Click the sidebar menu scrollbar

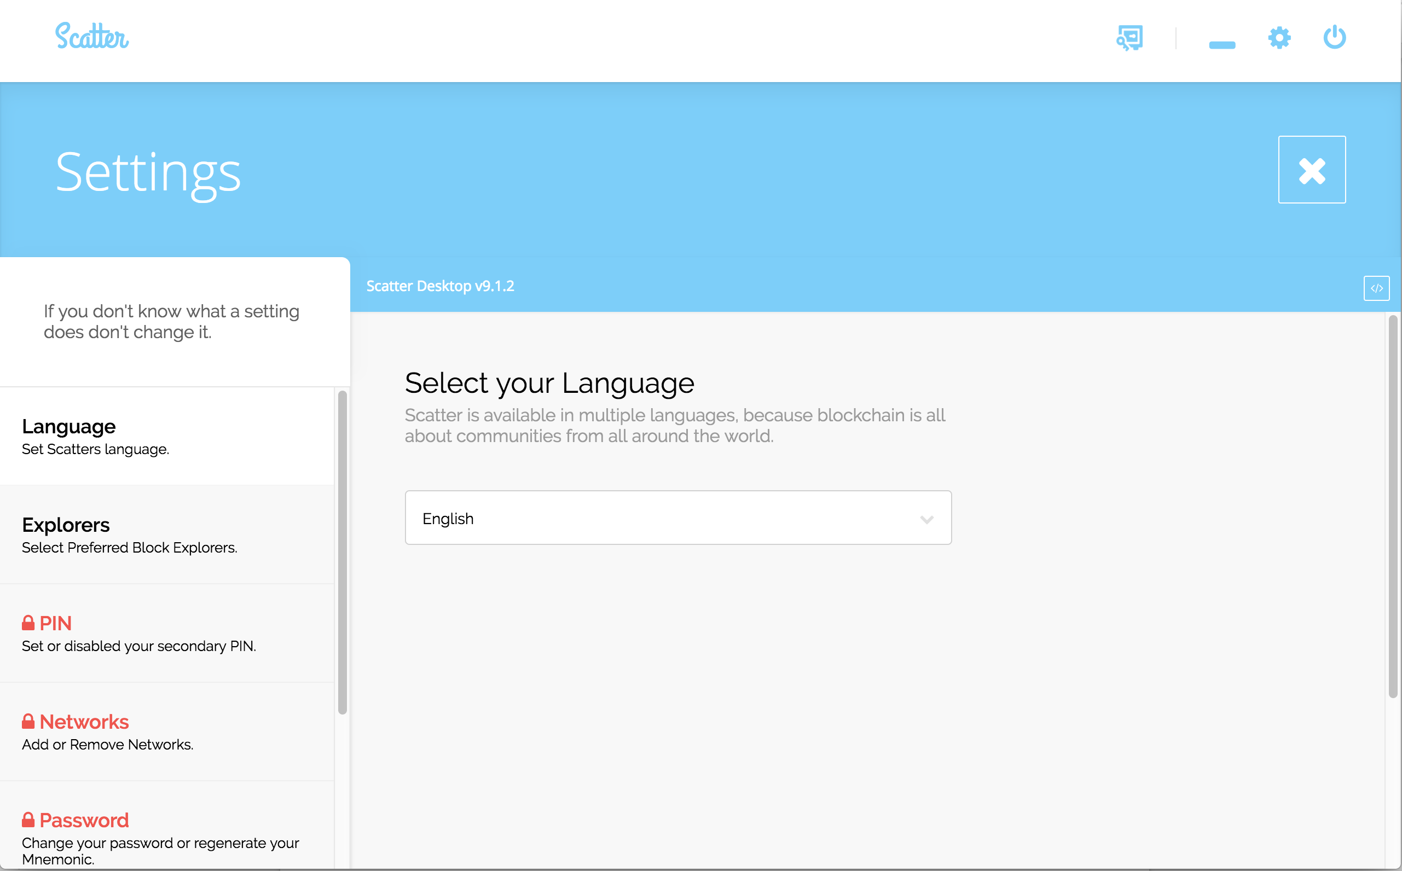[342, 552]
